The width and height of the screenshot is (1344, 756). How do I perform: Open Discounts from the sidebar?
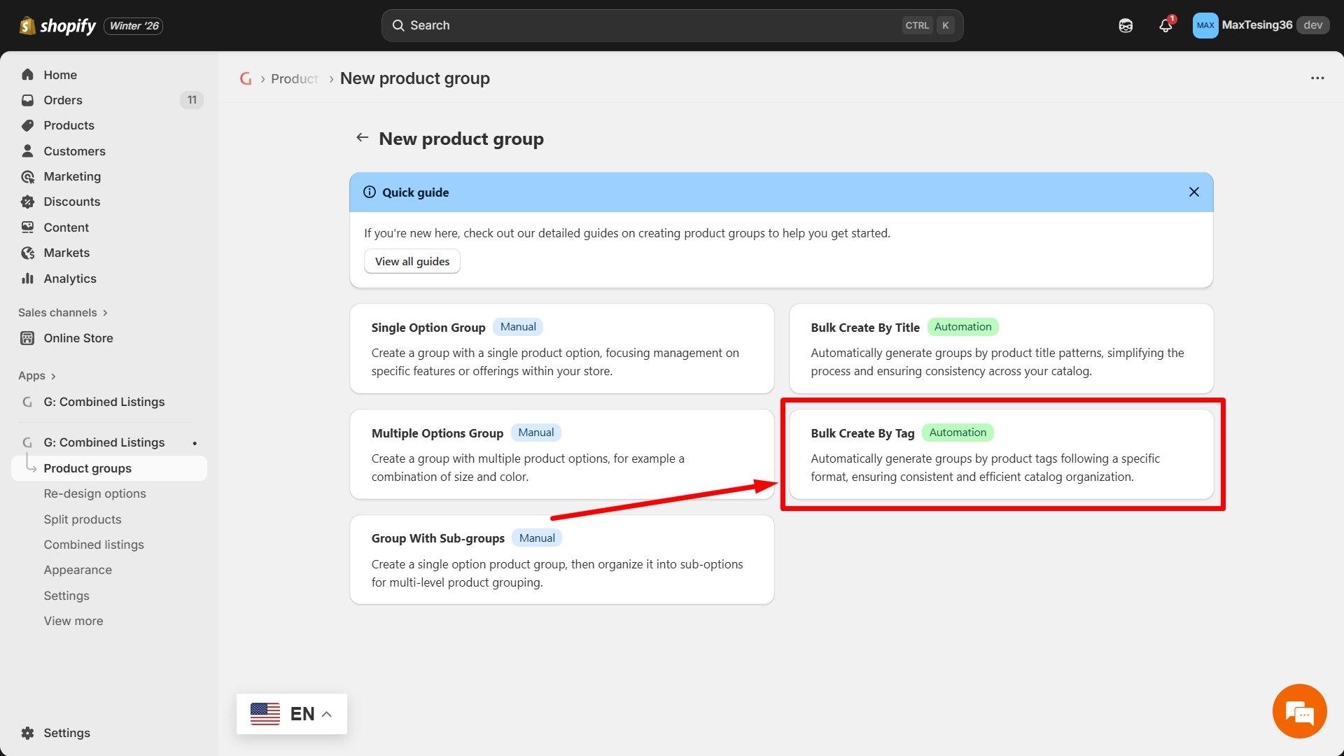point(71,202)
